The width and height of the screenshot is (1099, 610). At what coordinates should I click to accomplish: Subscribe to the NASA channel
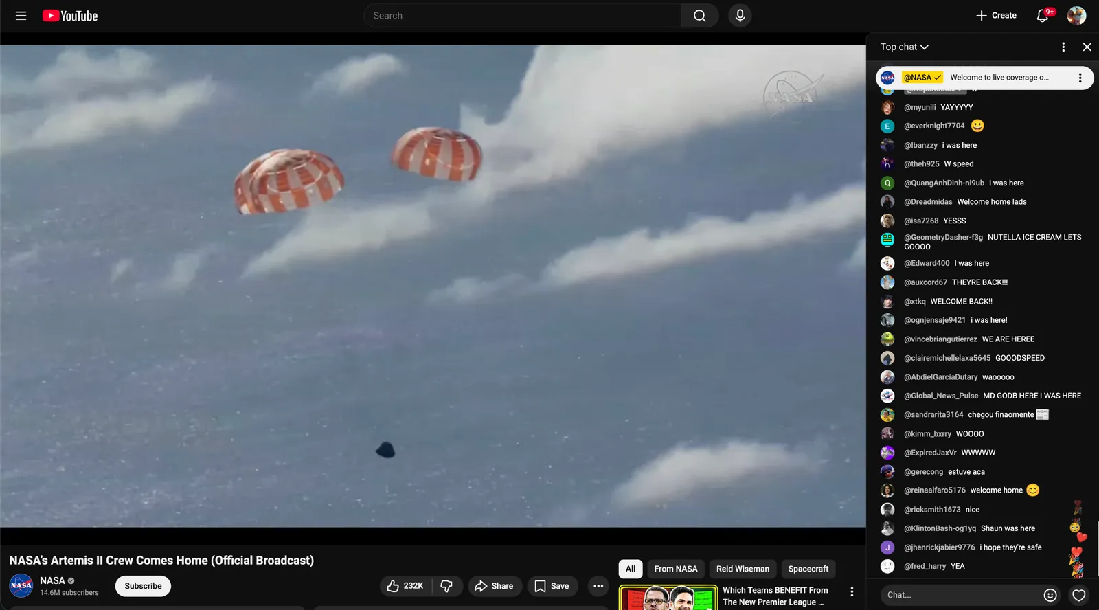tap(143, 586)
